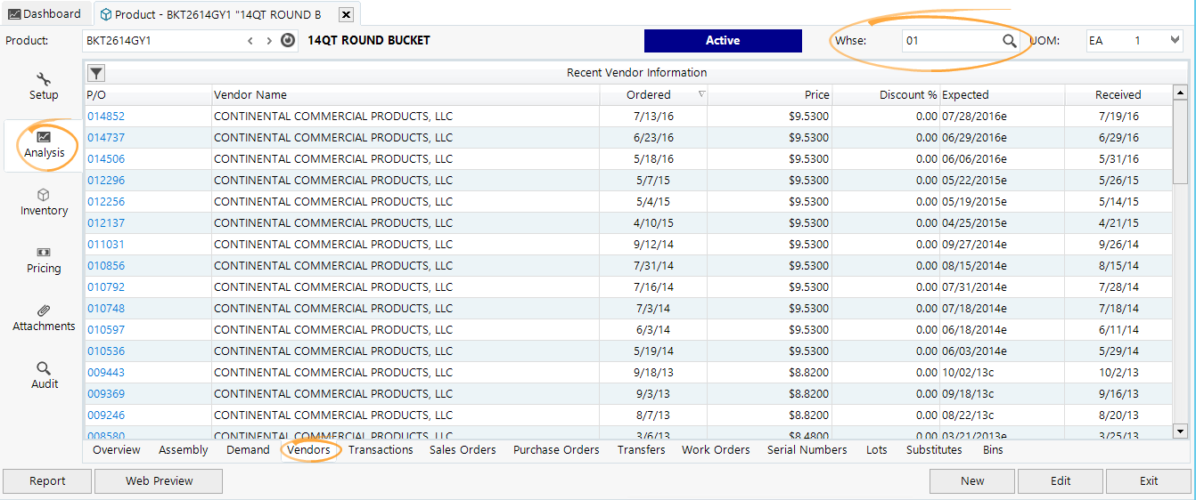
Task: Open purchase order 009246
Action: (106, 415)
